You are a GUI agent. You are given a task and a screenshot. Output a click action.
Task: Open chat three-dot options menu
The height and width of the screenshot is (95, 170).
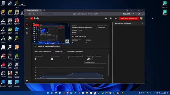pyautogui.click(x=142, y=23)
